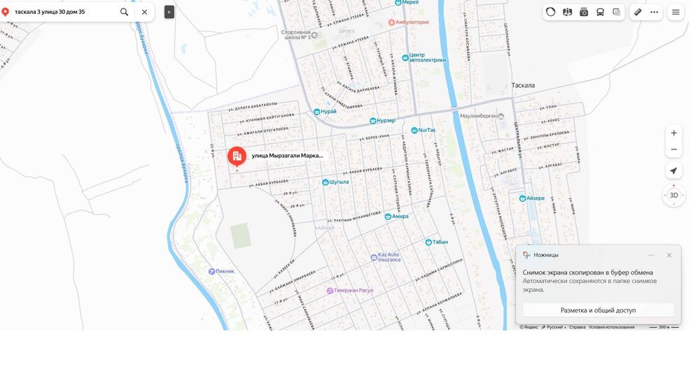Expand the collapsed side panel arrow
Screen dimensions: 700x371
(x=169, y=12)
